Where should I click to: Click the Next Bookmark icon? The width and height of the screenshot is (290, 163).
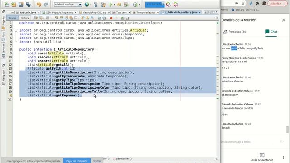tap(87, 18)
